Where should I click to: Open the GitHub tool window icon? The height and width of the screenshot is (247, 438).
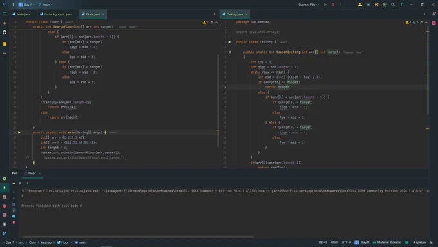(x=5, y=32)
